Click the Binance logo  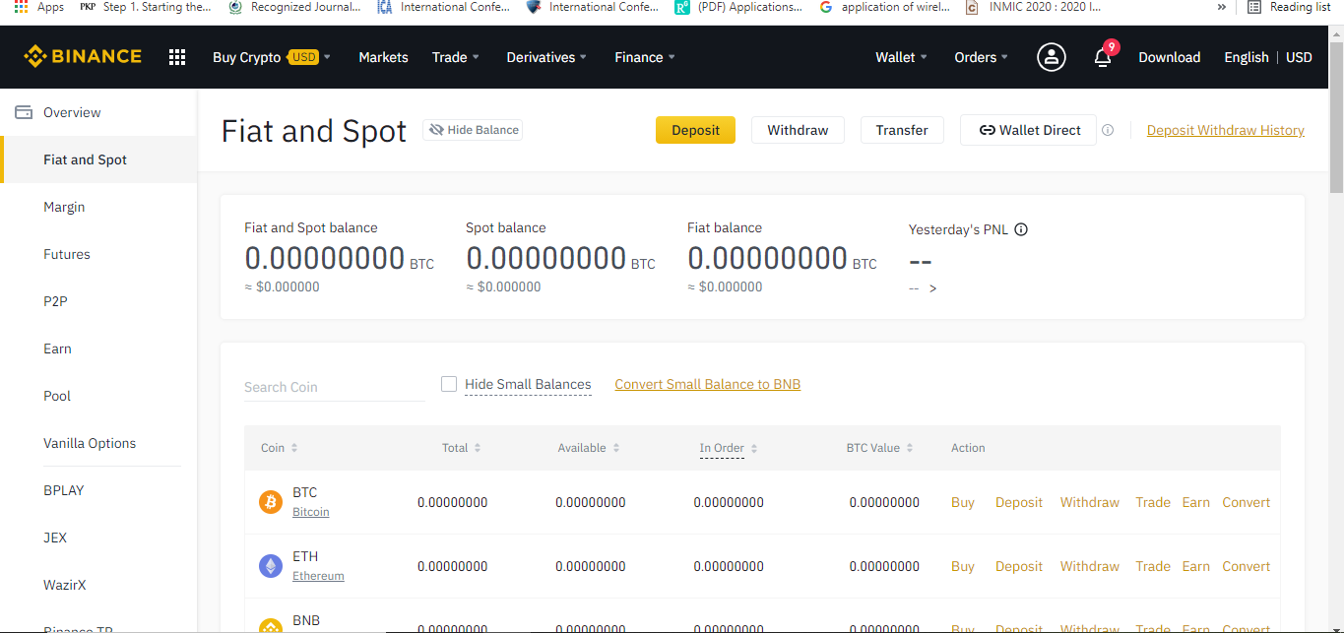coord(83,57)
